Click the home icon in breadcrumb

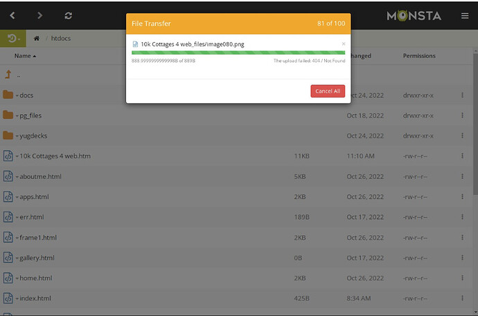37,39
